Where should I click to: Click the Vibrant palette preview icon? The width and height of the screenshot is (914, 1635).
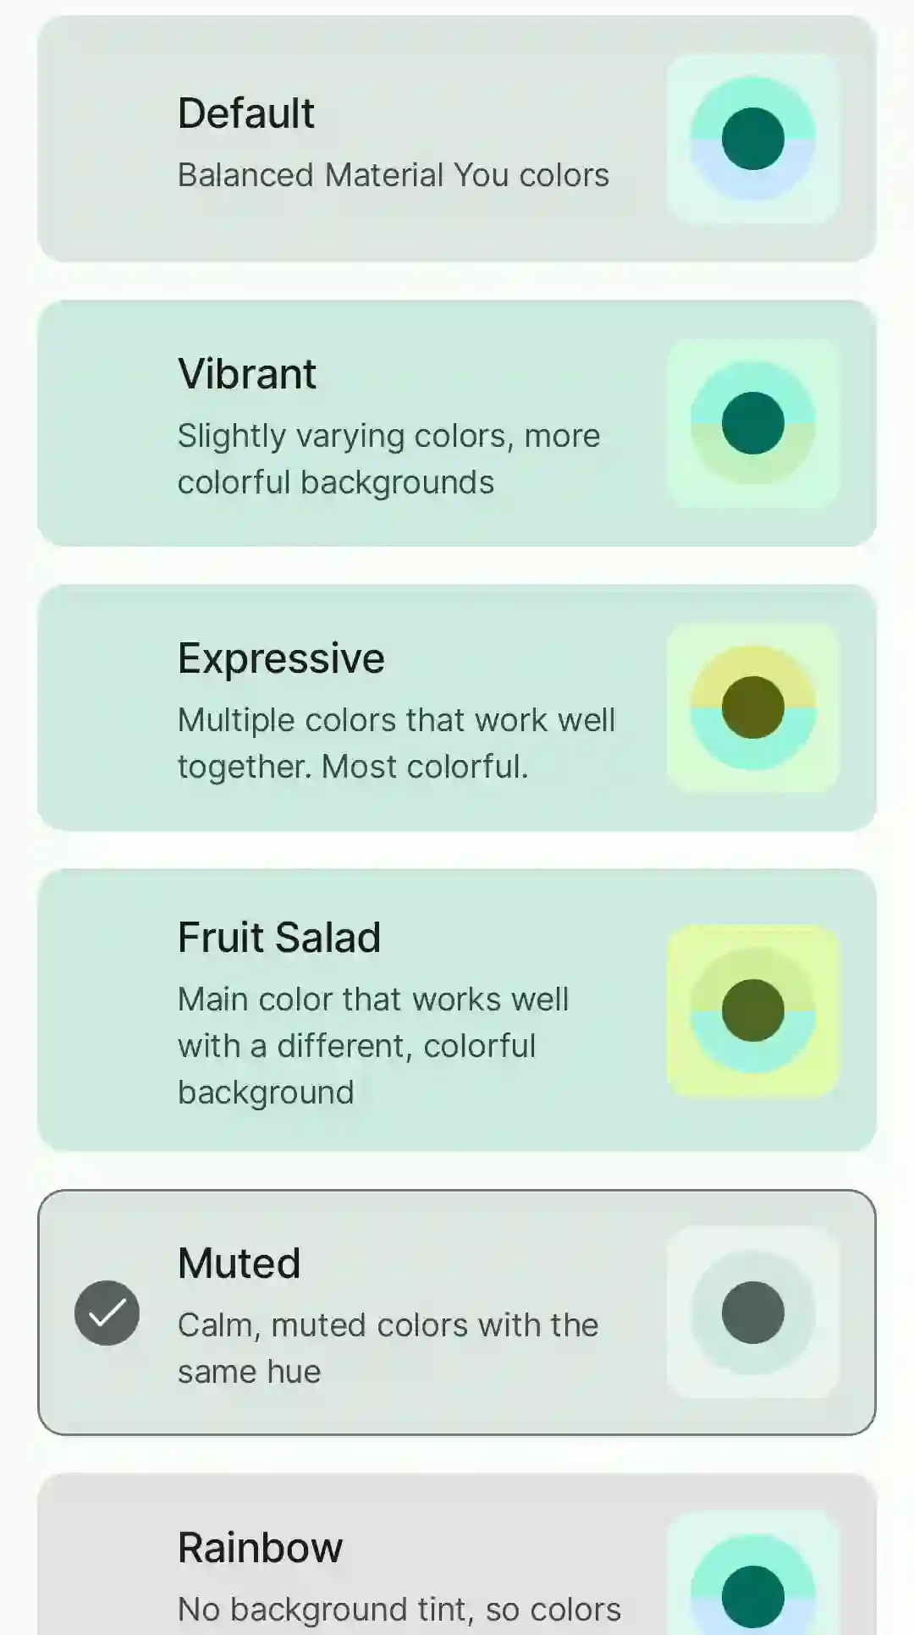(x=752, y=423)
